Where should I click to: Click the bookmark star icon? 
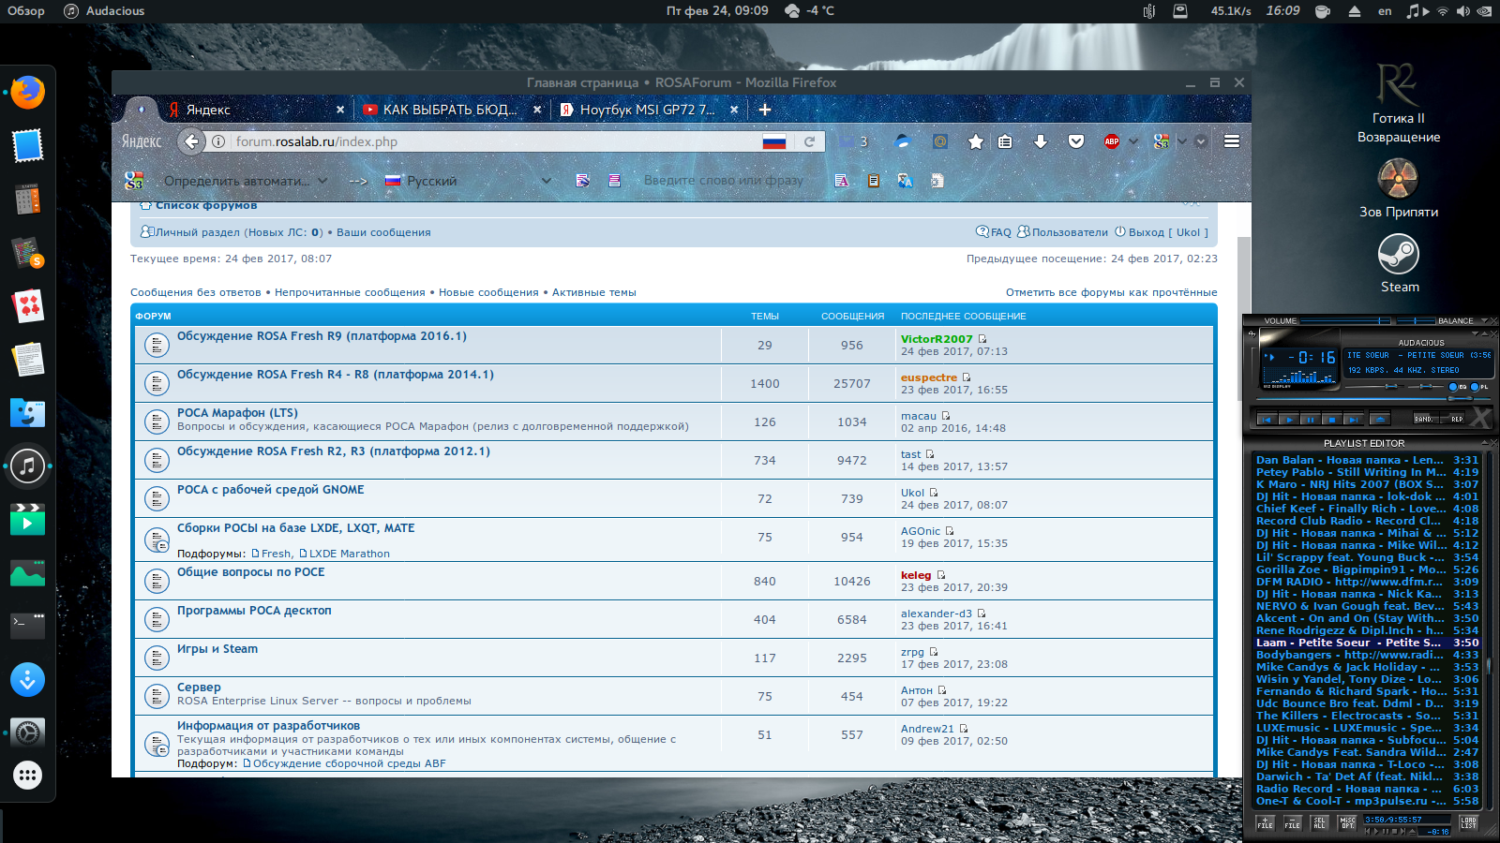(976, 141)
